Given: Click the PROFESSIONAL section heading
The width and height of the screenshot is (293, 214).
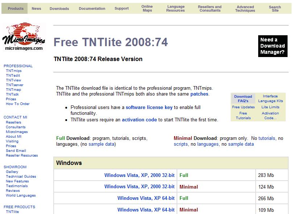Looking at the screenshot, I should [18, 66].
